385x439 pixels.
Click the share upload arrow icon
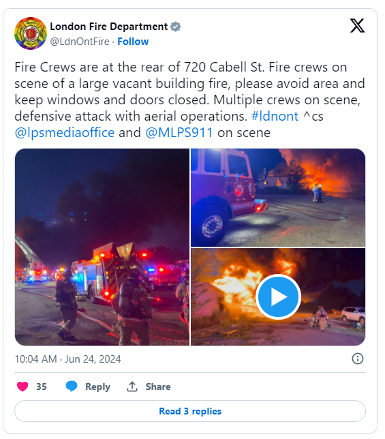132,387
